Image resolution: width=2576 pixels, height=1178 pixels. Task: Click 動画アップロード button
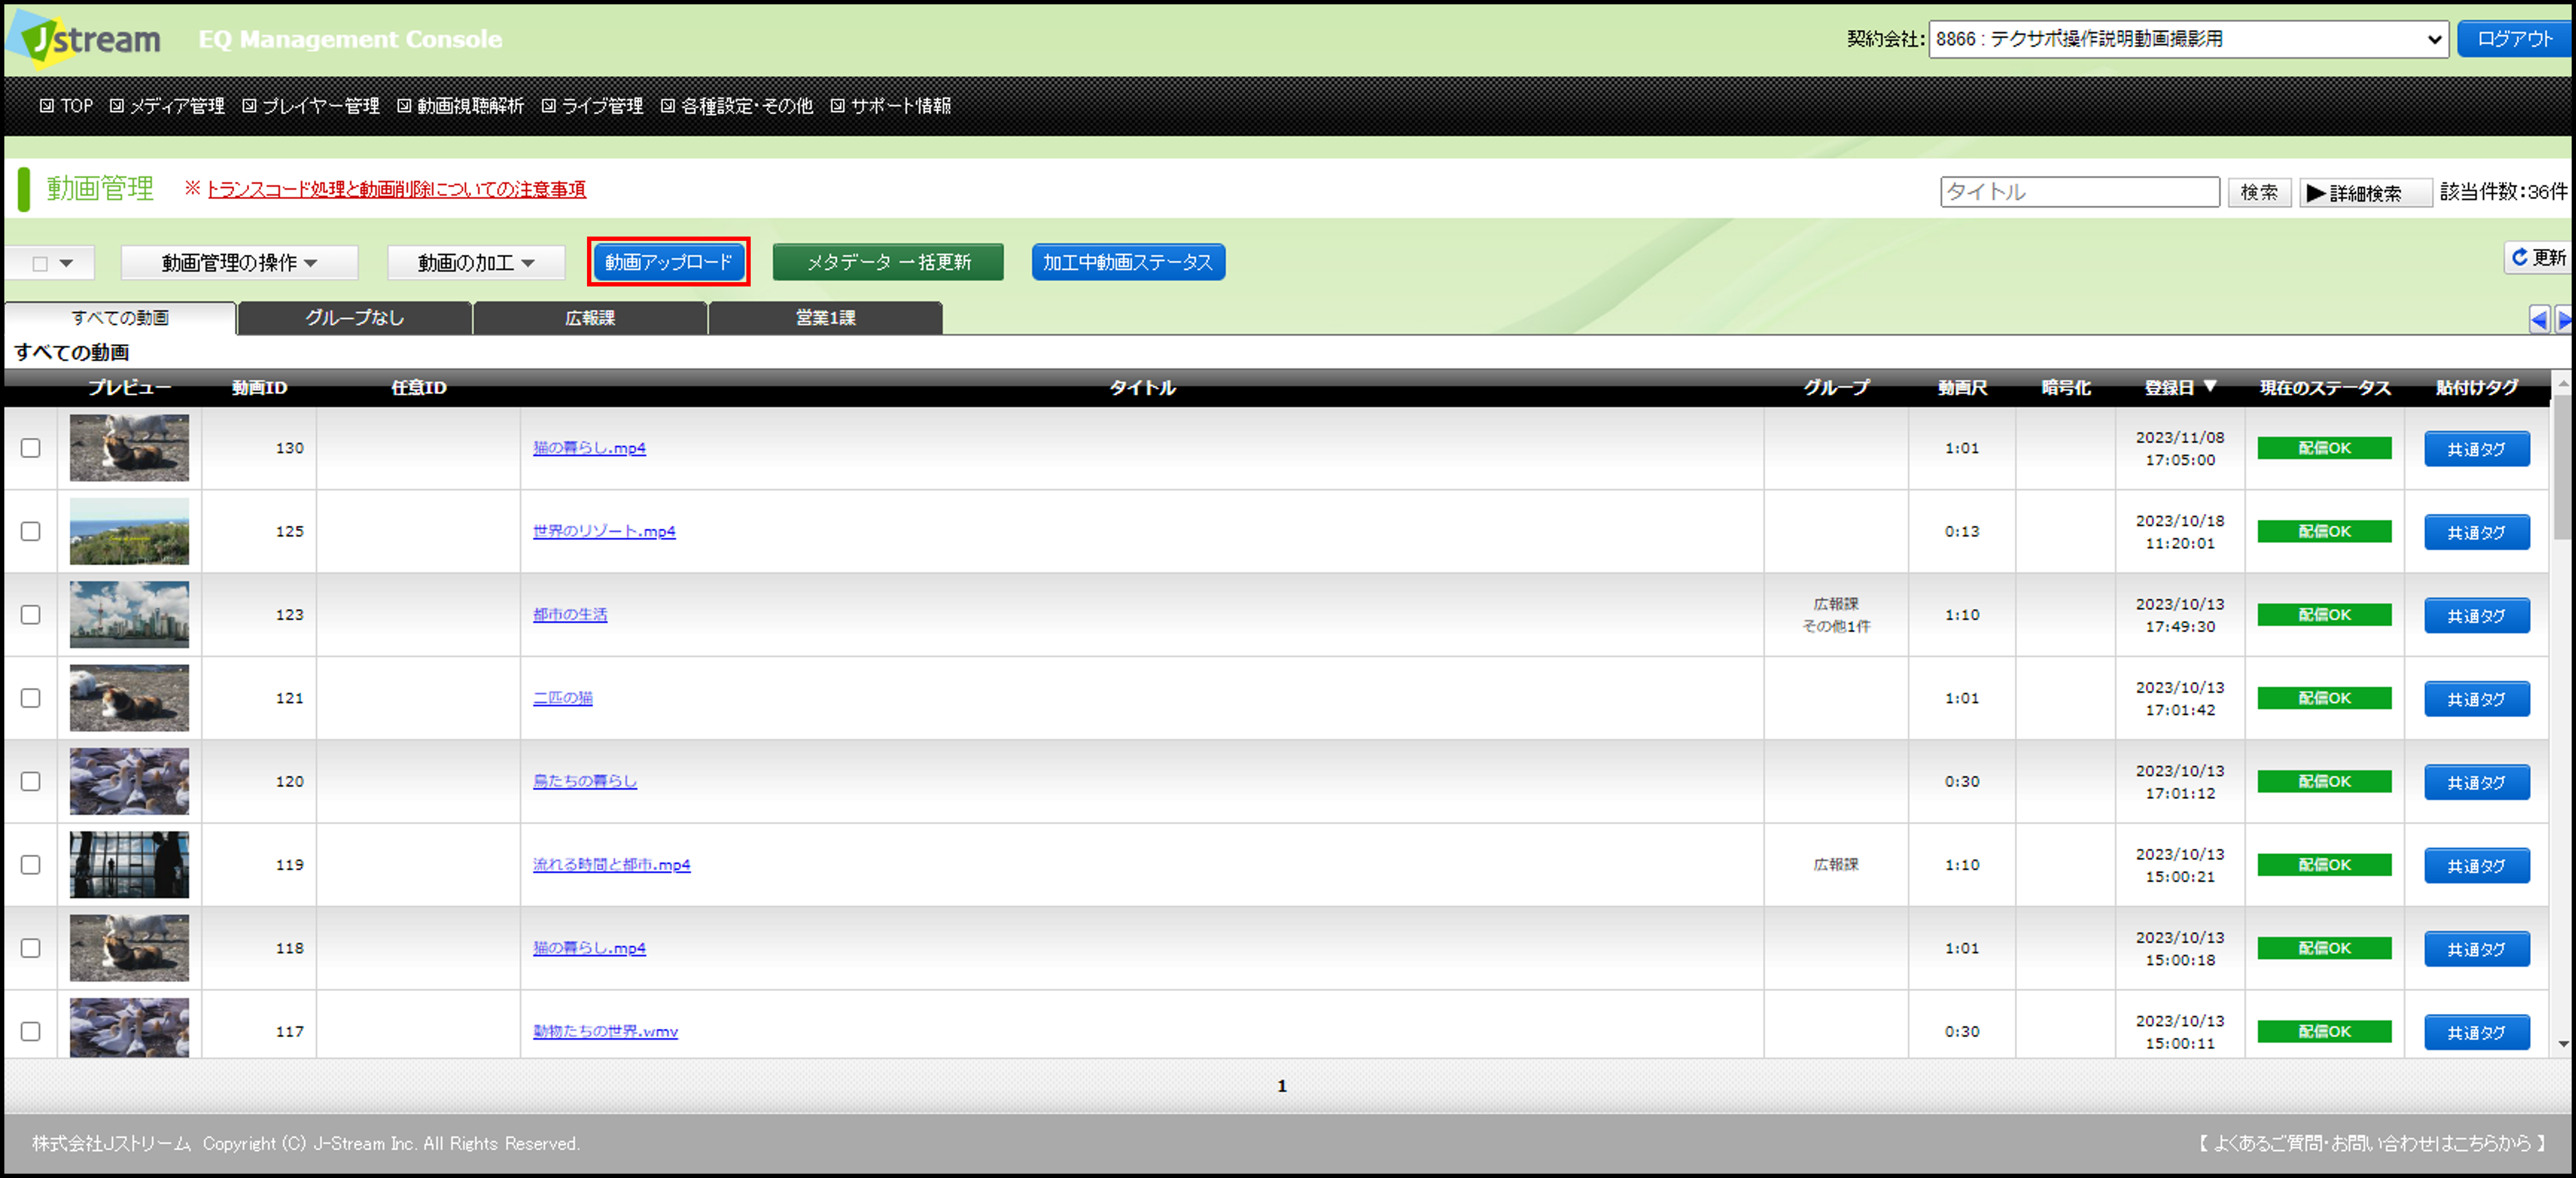coord(669,262)
